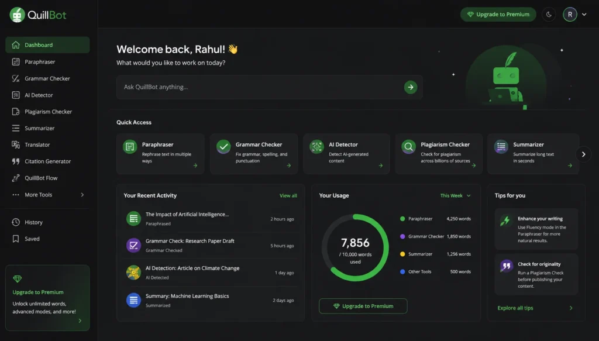The image size is (599, 341).
Task: Open 'The Impact of Artificial Intelligence...' entry
Action: pyautogui.click(x=211, y=219)
